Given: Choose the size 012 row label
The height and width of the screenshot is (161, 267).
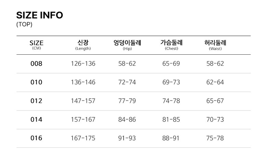Looking at the screenshot, I should click(36, 101).
